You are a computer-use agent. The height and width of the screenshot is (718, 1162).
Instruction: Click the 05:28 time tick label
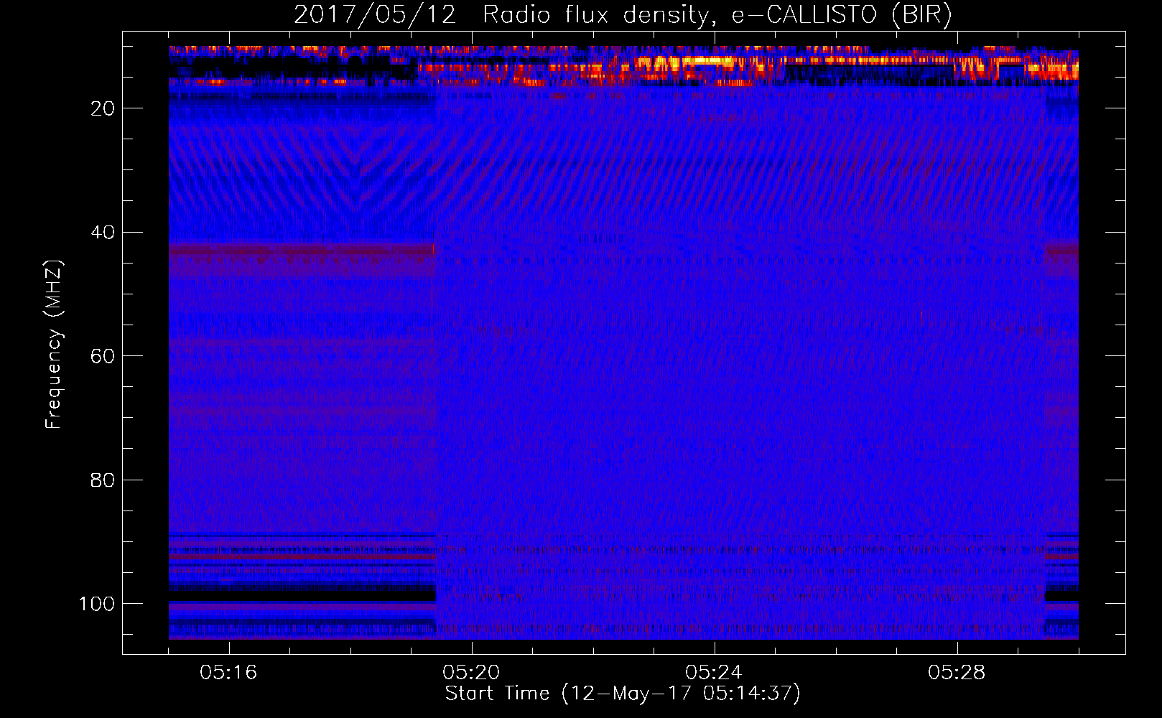click(x=957, y=673)
